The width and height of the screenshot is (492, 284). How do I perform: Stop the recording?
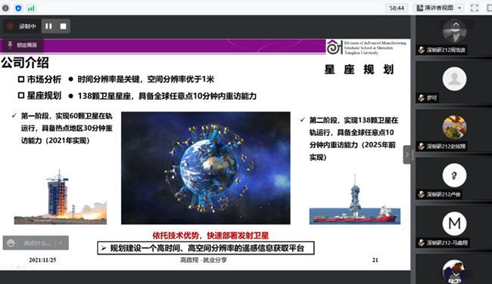click(x=63, y=26)
